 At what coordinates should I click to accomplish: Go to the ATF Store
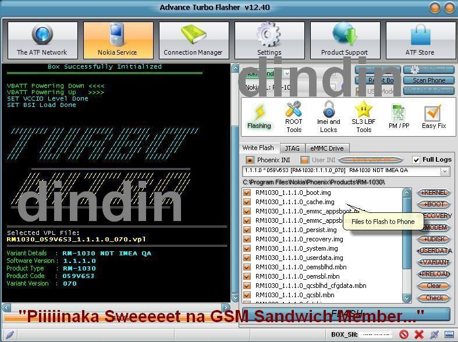[420, 41]
